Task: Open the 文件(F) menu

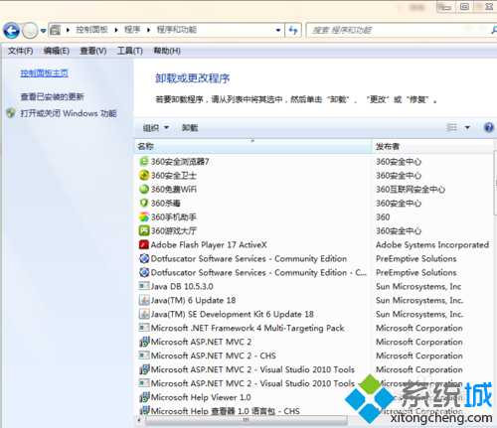Action: click(x=20, y=51)
